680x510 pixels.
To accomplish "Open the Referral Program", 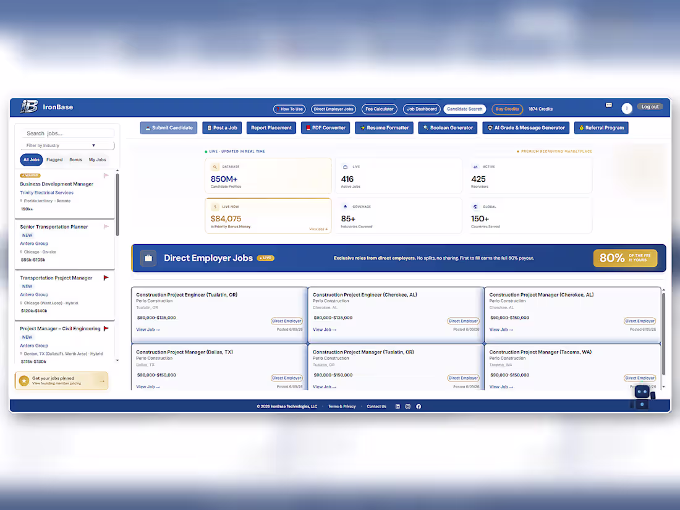I will point(601,128).
